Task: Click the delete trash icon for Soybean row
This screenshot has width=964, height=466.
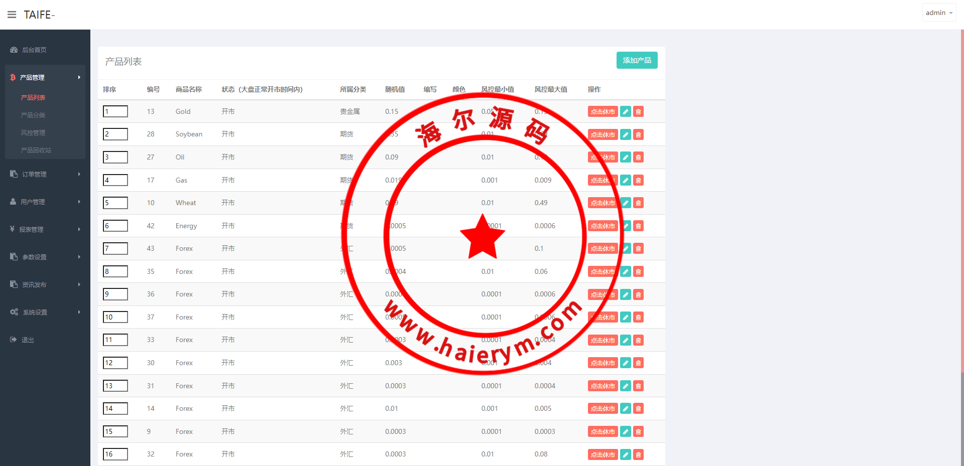Action: [x=638, y=134]
